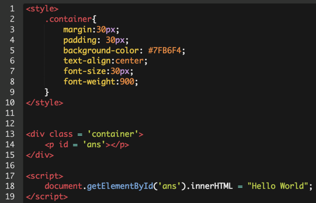Click the opening <style> tag

click(42, 9)
